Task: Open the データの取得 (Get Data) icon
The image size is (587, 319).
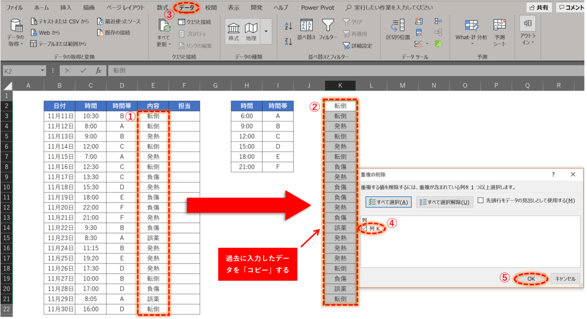Action: pos(15,26)
